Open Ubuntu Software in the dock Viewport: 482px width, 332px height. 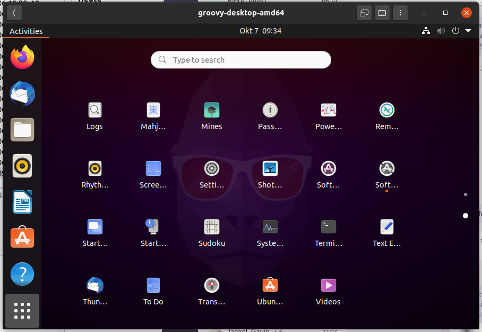pos(22,237)
